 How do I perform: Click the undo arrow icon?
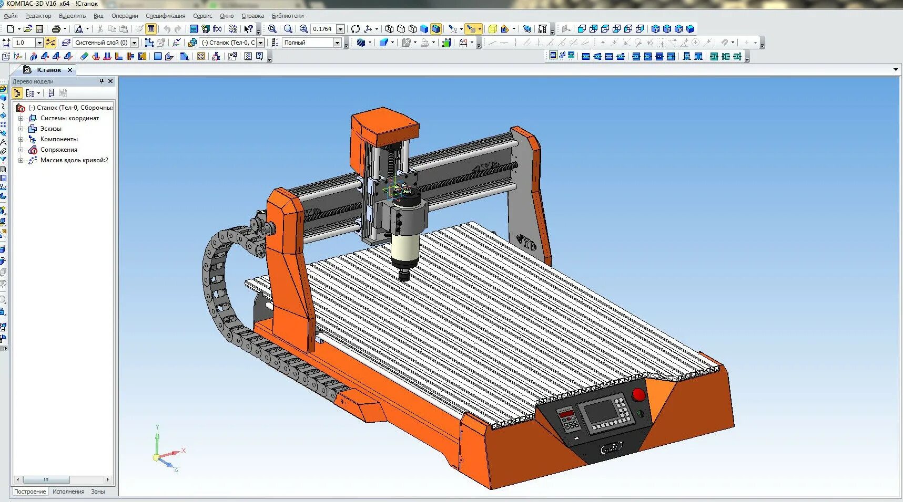[x=167, y=29]
